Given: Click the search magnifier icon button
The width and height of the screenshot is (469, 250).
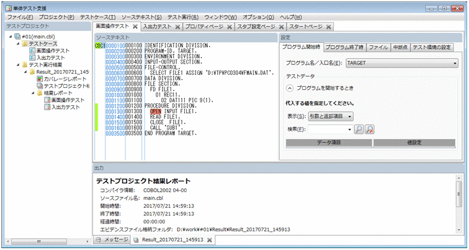Looking at the screenshot, I should 359,129.
